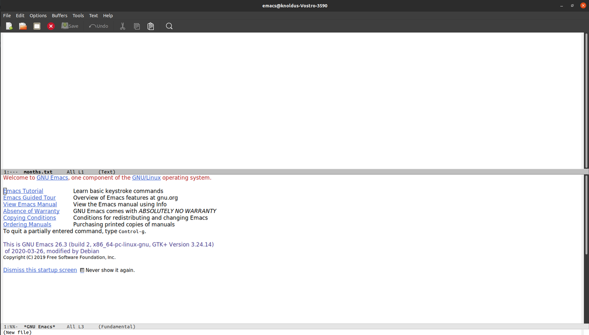Image resolution: width=589 pixels, height=335 pixels.
Task: Click the Paste clipboard icon
Action: (x=150, y=26)
